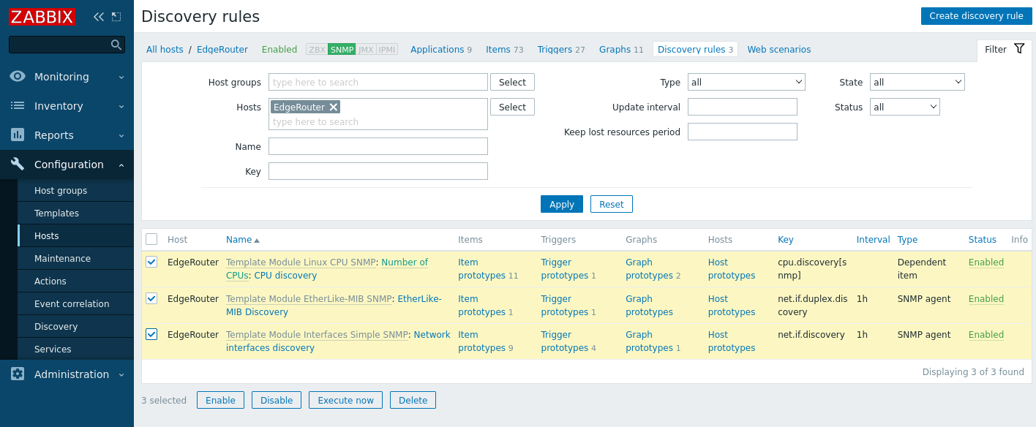Click the Disable bulk action button
Screen dimensions: 1036x427
click(x=277, y=400)
